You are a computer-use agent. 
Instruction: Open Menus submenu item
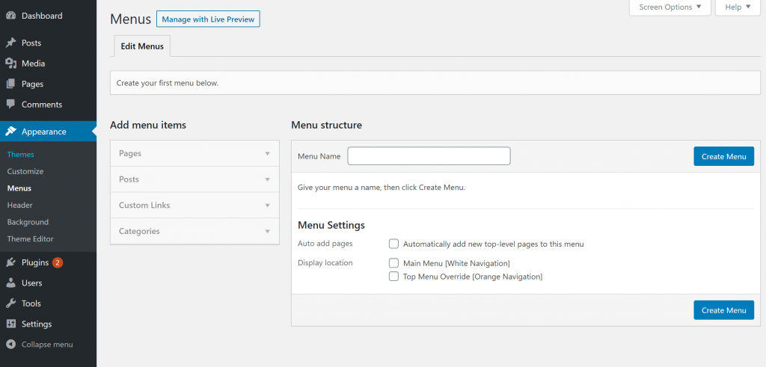[19, 188]
